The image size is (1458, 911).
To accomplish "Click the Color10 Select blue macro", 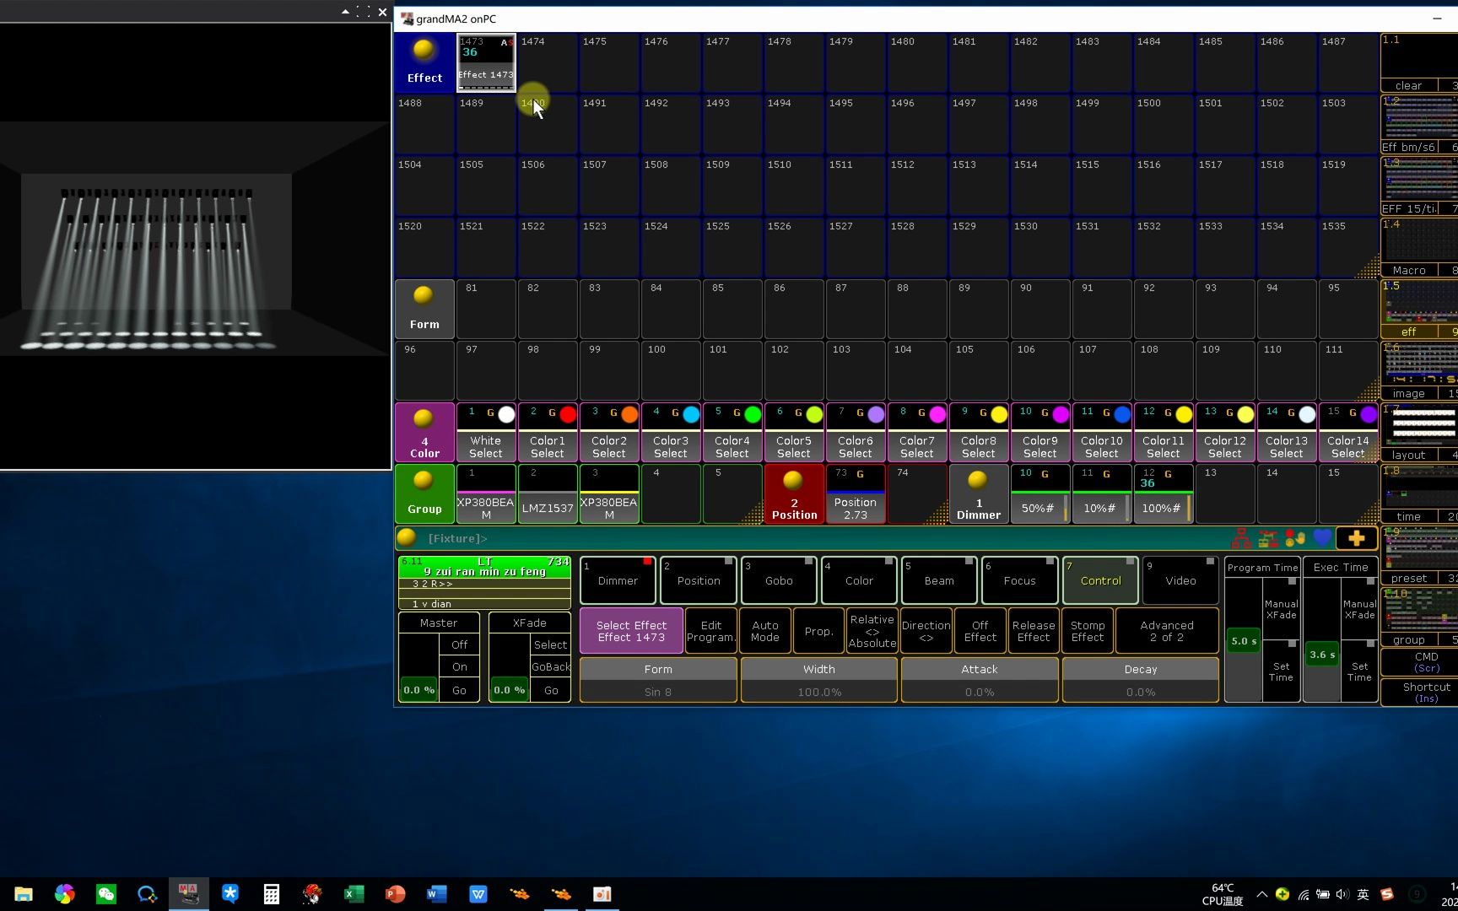I will pyautogui.click(x=1102, y=432).
